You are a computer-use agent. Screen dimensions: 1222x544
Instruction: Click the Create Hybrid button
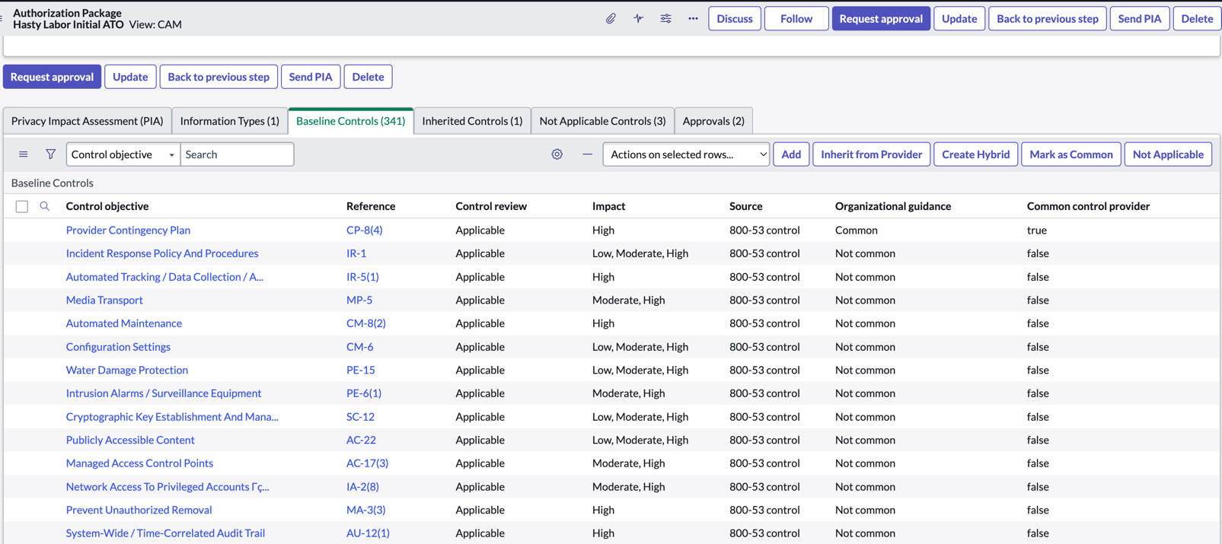[976, 154]
